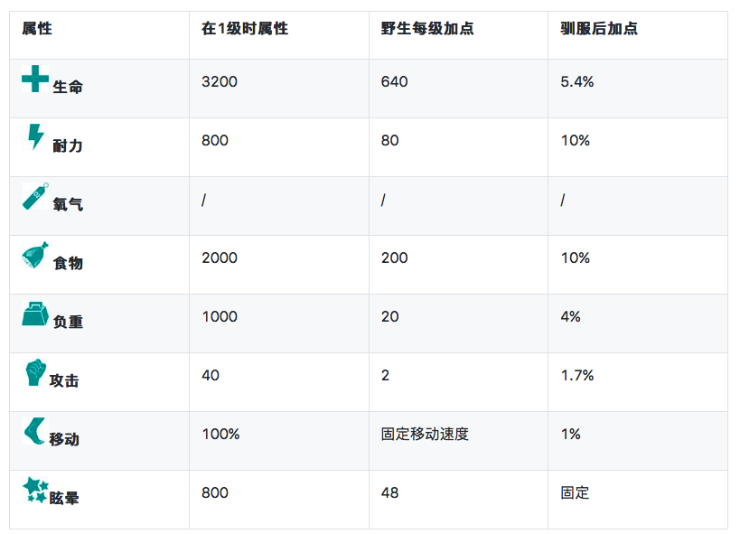Click the 野生每级加点 column header
740x534 pixels.
[427, 29]
